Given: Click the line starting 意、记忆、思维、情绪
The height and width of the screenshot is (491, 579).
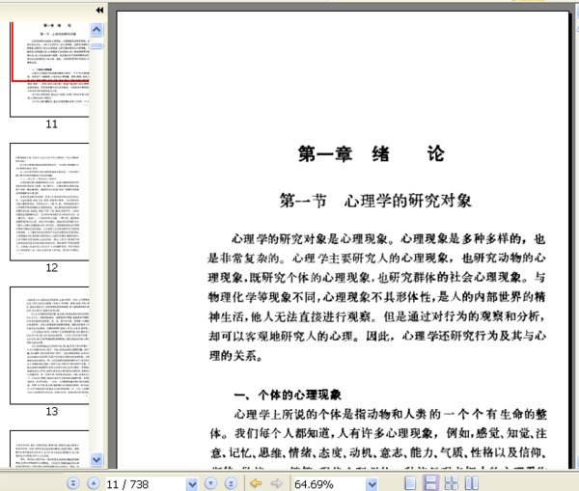Looking at the screenshot, I should [378, 452].
